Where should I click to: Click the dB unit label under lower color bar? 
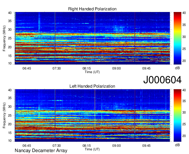pyautogui.click(x=177, y=145)
